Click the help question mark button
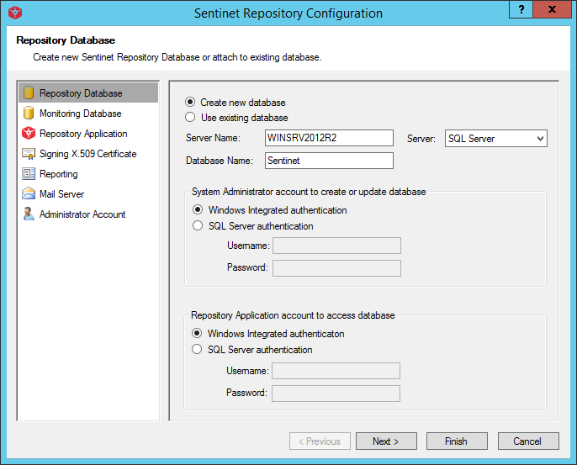577x465 pixels. pos(521,9)
